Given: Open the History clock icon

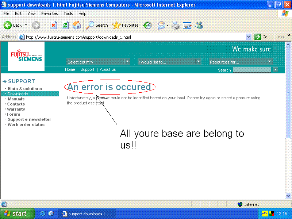Looking at the screenshot, I should (147, 25).
